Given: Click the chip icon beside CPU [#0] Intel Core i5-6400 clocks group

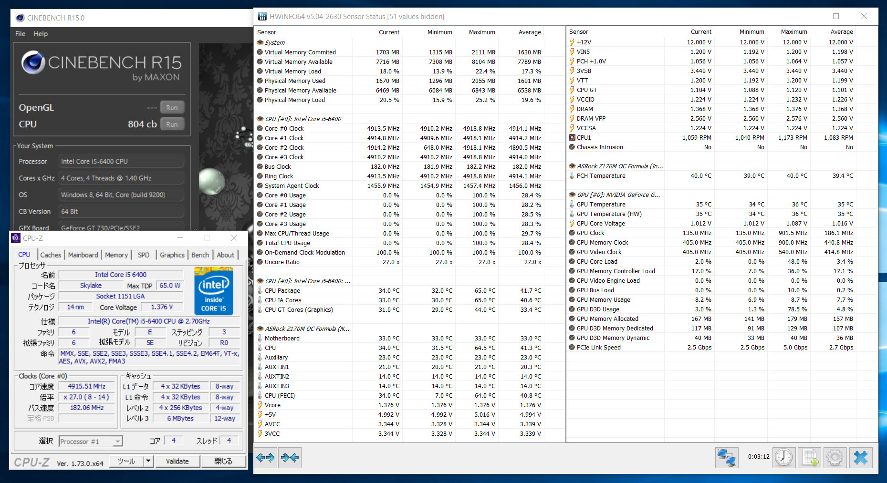Looking at the screenshot, I should click(x=260, y=119).
